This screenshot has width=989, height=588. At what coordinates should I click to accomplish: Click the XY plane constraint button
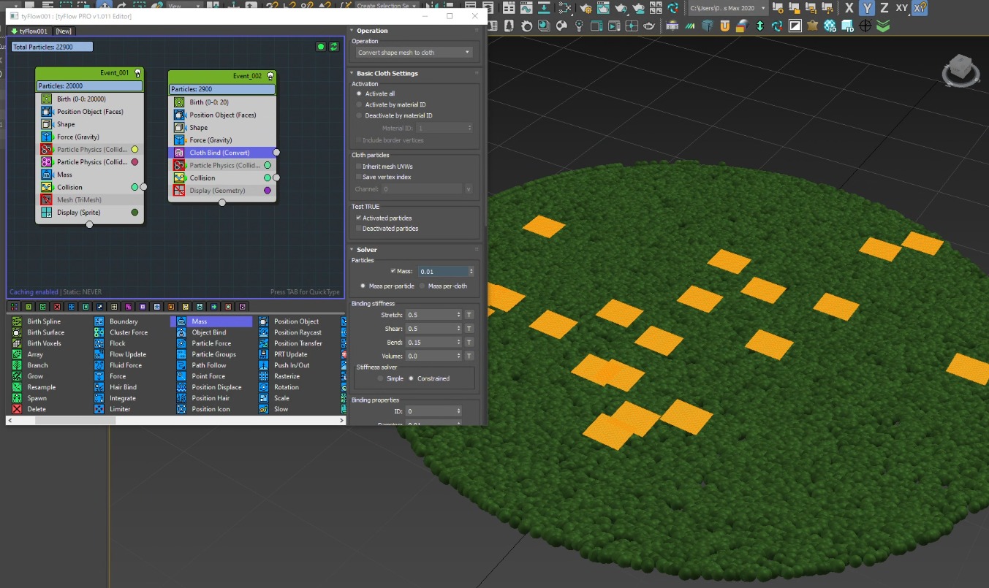pyautogui.click(x=902, y=8)
